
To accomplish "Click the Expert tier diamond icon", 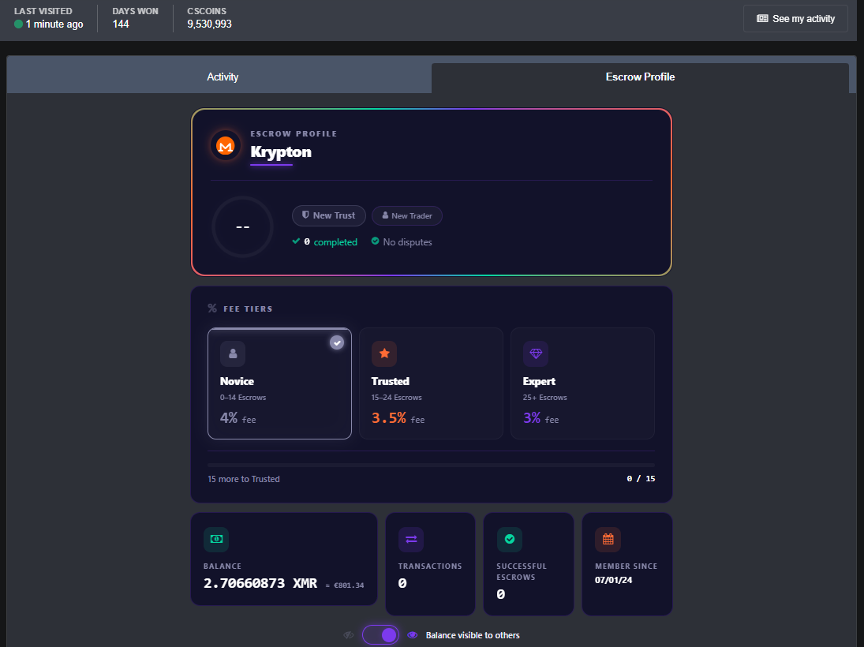I will click(536, 353).
